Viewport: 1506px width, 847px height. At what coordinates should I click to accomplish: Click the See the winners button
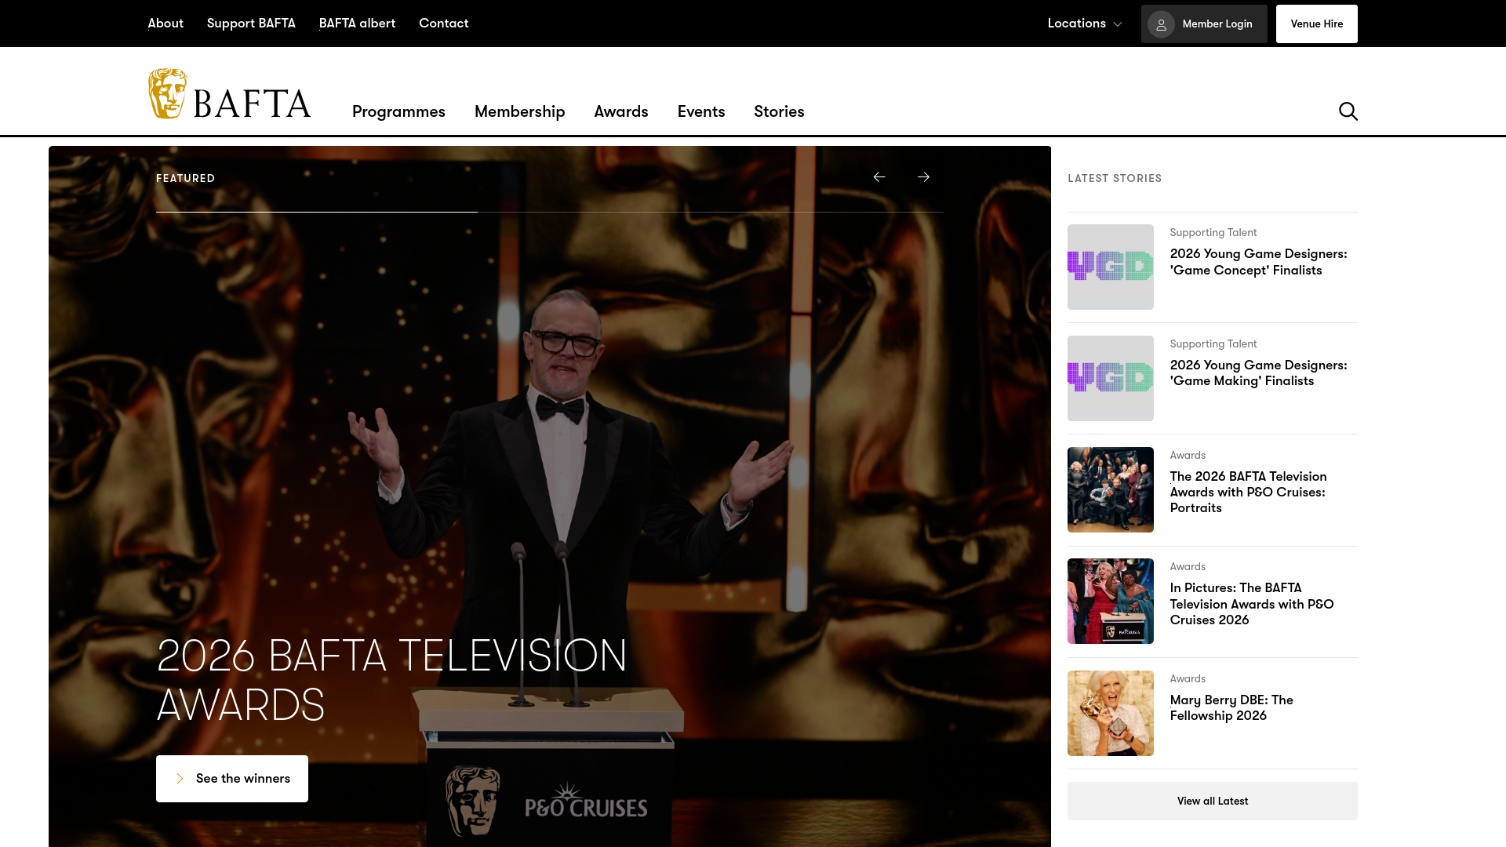232,779
